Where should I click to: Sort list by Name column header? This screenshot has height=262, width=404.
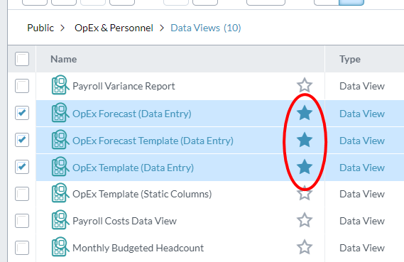64,59
